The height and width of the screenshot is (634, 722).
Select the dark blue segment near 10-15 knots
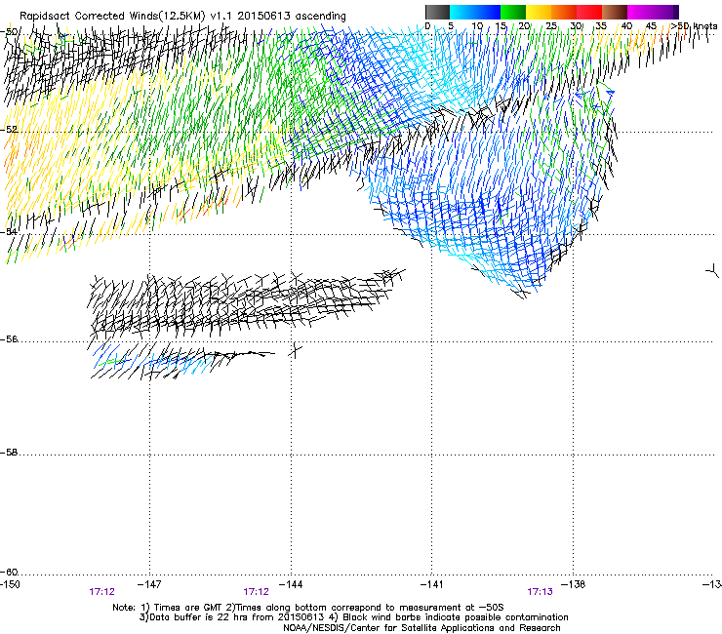click(488, 12)
